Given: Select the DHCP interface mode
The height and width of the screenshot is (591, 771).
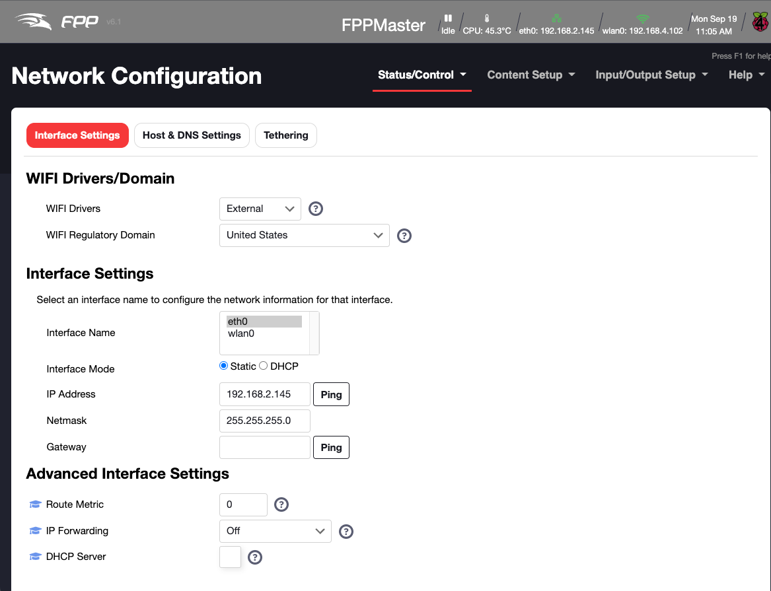Looking at the screenshot, I should click(263, 365).
